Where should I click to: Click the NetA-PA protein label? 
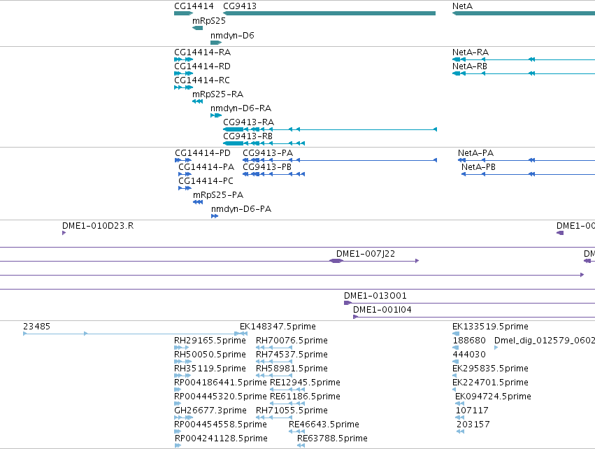[x=476, y=153]
